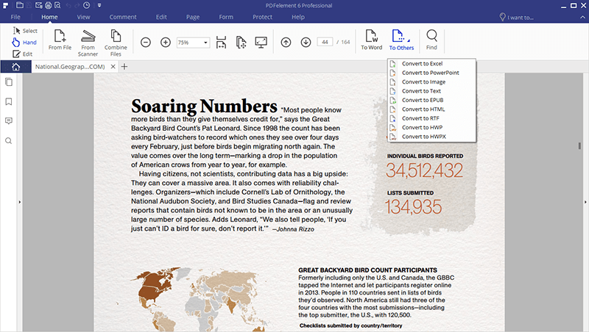Zoom in with the plus button

166,43
